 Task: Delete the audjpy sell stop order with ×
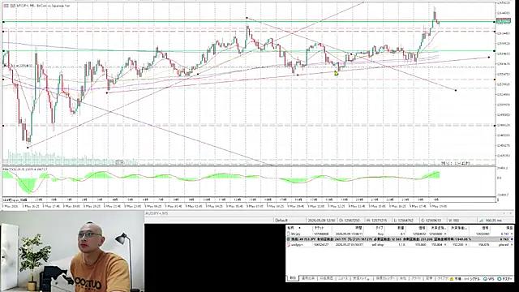(x=512, y=244)
